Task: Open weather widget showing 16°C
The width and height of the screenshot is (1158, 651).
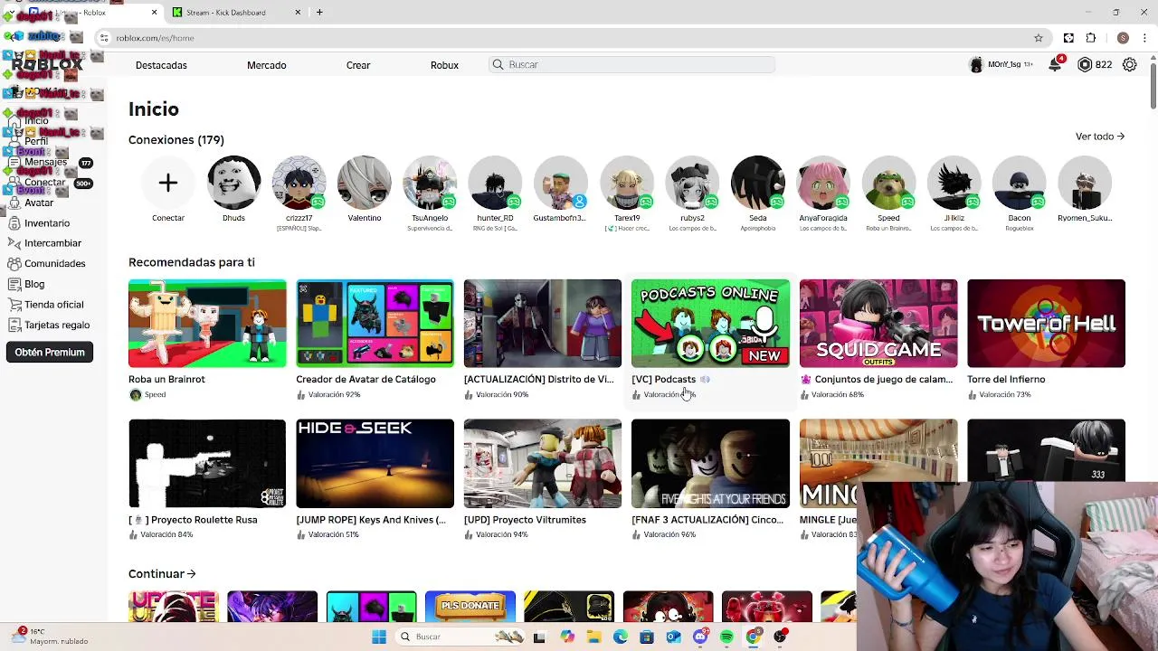Action: [50, 637]
